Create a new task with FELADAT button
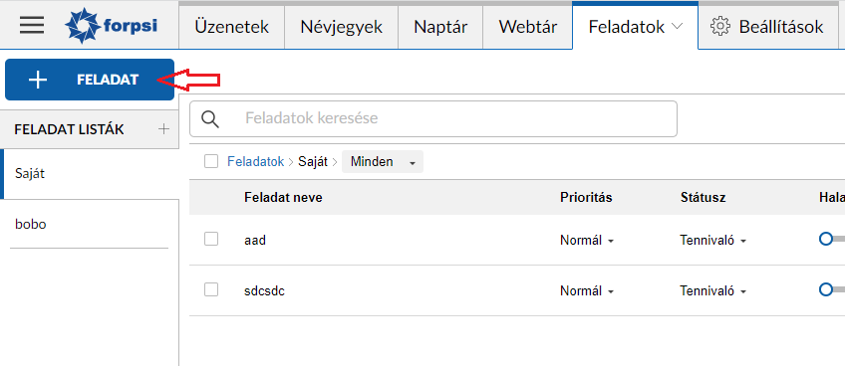The image size is (845, 366). 90,80
